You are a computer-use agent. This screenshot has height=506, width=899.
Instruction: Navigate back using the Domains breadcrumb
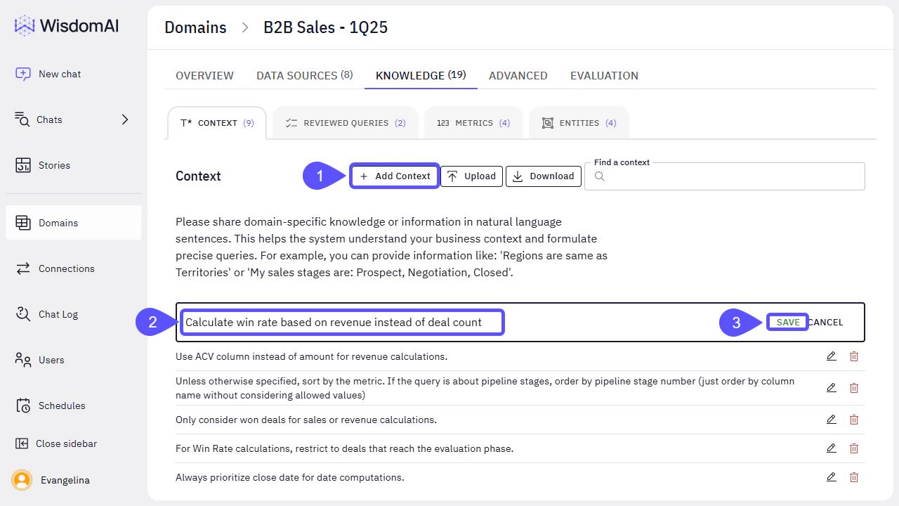tap(195, 27)
